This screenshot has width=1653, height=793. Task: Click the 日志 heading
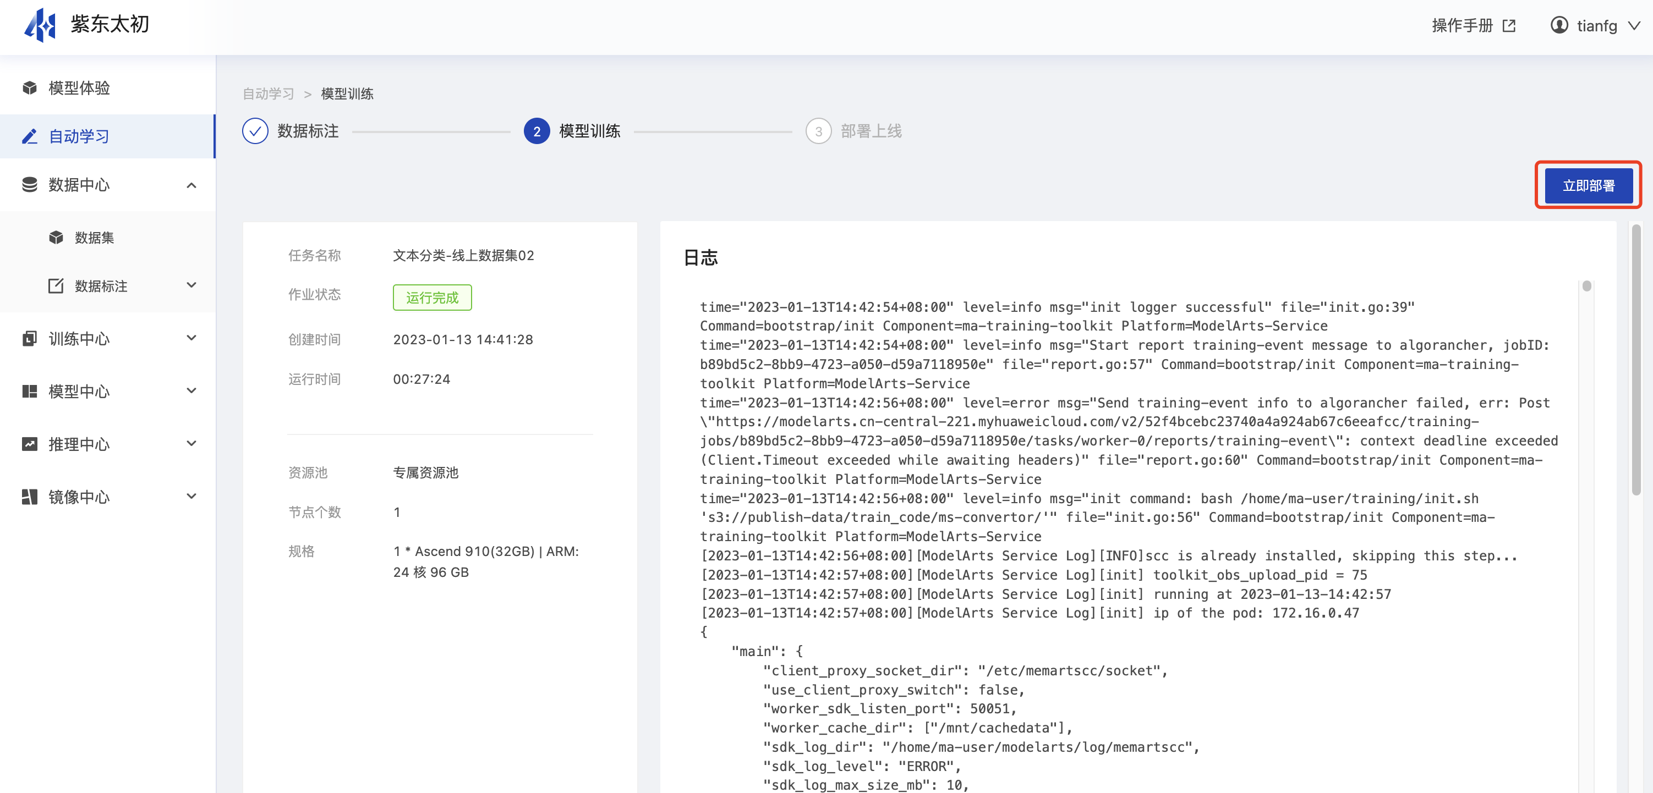(700, 257)
